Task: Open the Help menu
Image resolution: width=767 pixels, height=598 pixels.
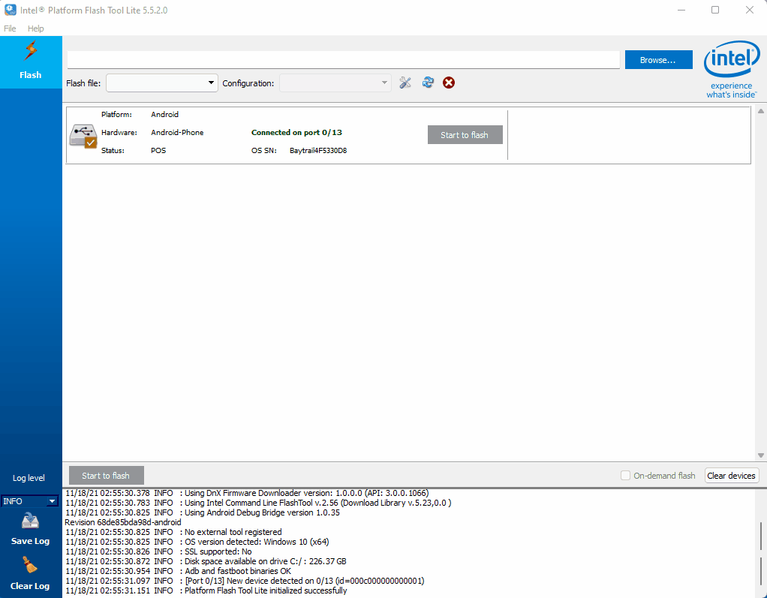Action: [36, 29]
